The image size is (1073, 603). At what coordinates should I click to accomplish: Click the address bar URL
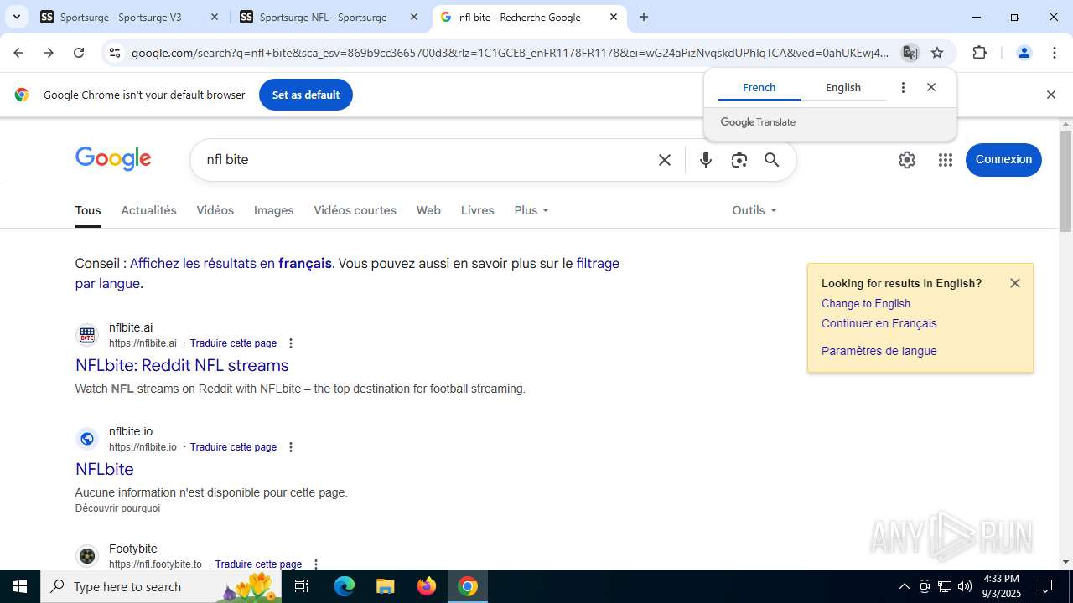coord(510,53)
